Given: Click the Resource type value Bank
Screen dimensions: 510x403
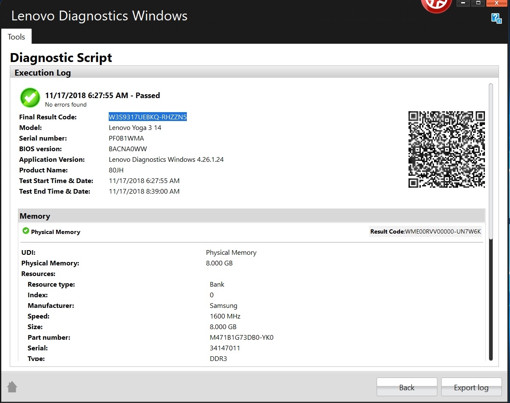Looking at the screenshot, I should coord(217,284).
